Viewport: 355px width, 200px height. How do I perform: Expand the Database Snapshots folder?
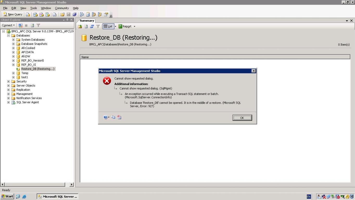pyautogui.click(x=13, y=44)
